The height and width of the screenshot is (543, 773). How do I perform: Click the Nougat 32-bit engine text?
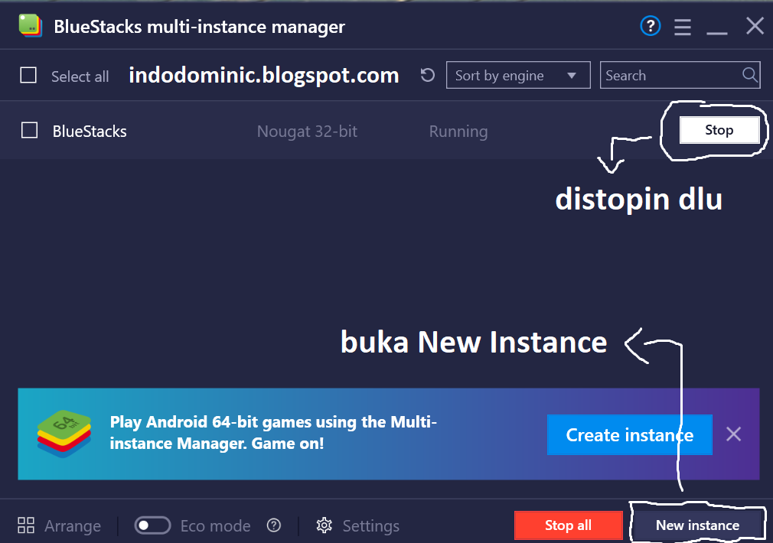tap(307, 132)
